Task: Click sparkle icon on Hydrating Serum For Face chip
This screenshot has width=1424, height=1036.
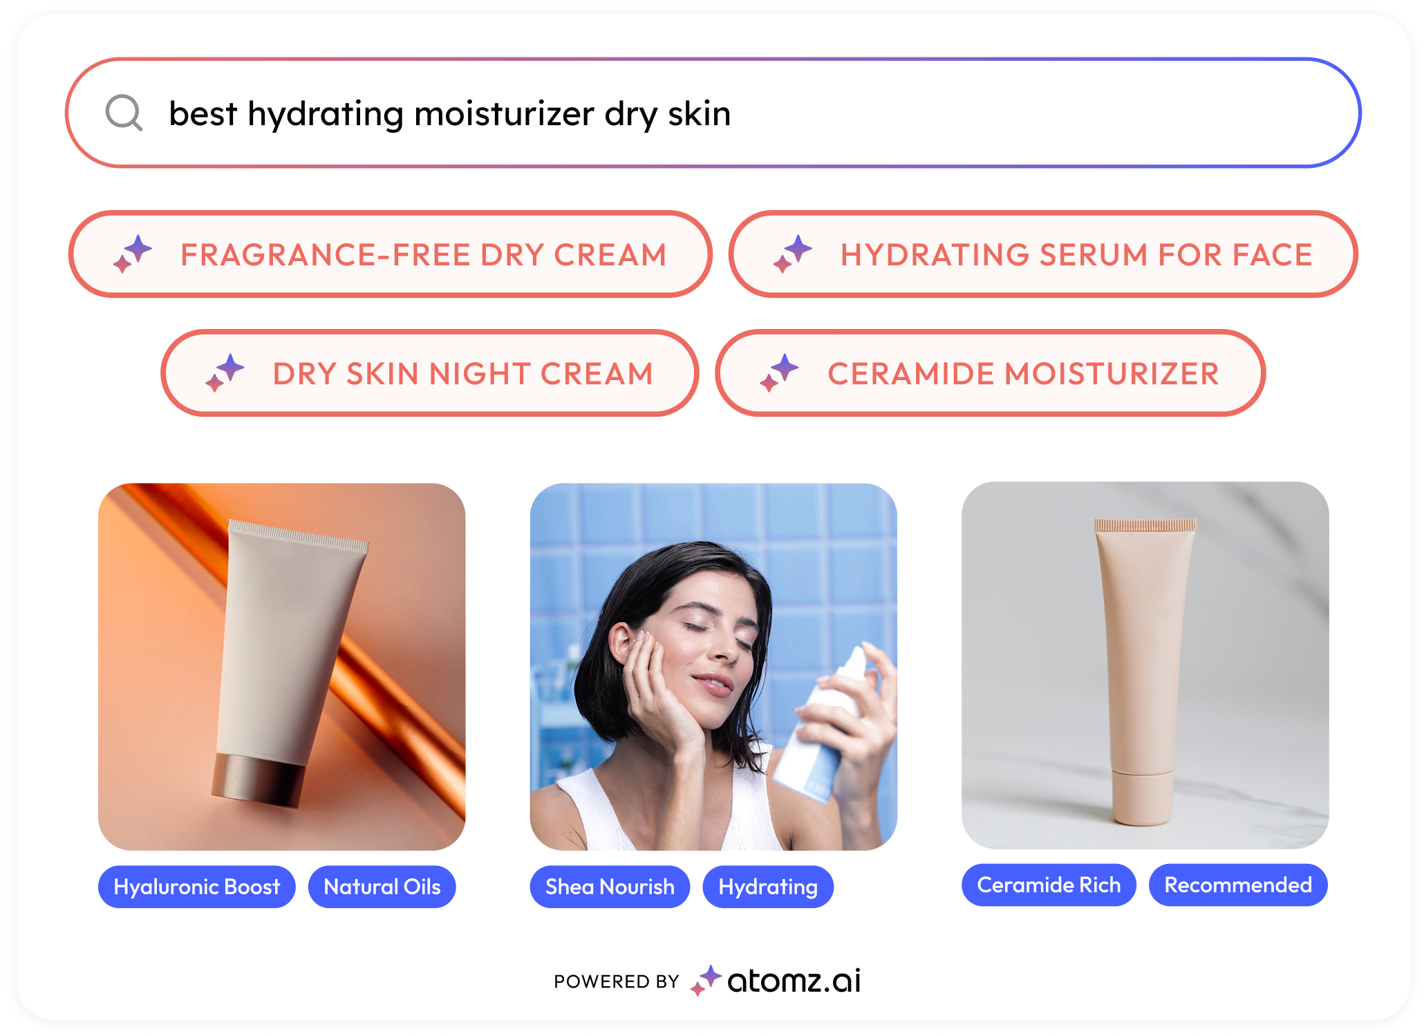Action: (793, 254)
